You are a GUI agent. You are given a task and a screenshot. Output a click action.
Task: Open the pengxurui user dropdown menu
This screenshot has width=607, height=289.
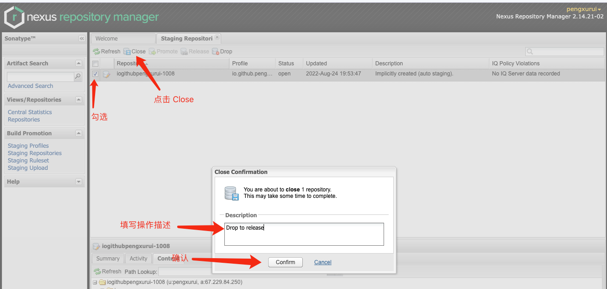click(583, 9)
